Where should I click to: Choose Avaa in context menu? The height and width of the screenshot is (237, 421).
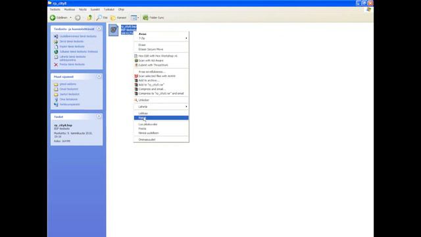point(161,34)
